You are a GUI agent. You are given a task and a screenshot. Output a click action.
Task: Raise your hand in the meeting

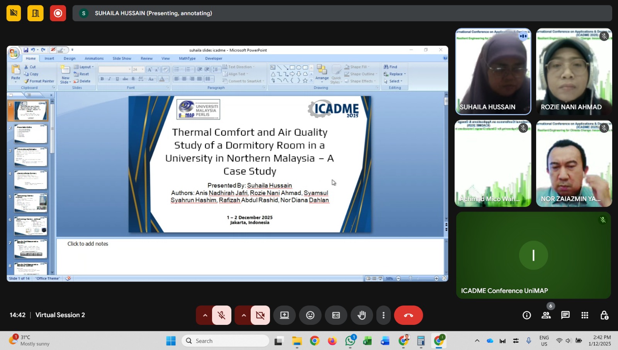tap(362, 315)
